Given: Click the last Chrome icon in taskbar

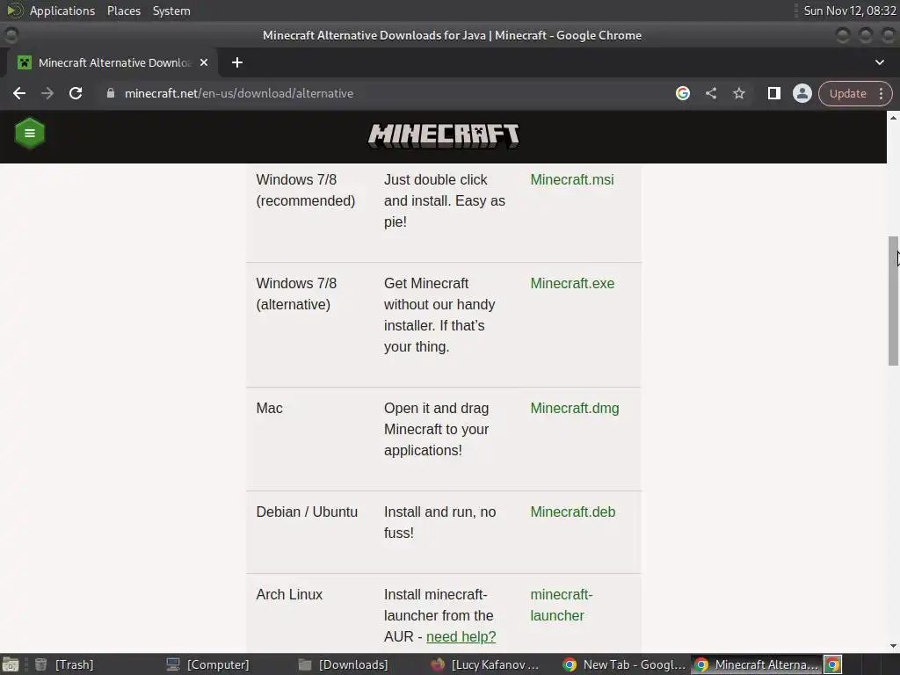Looking at the screenshot, I should pos(833,664).
